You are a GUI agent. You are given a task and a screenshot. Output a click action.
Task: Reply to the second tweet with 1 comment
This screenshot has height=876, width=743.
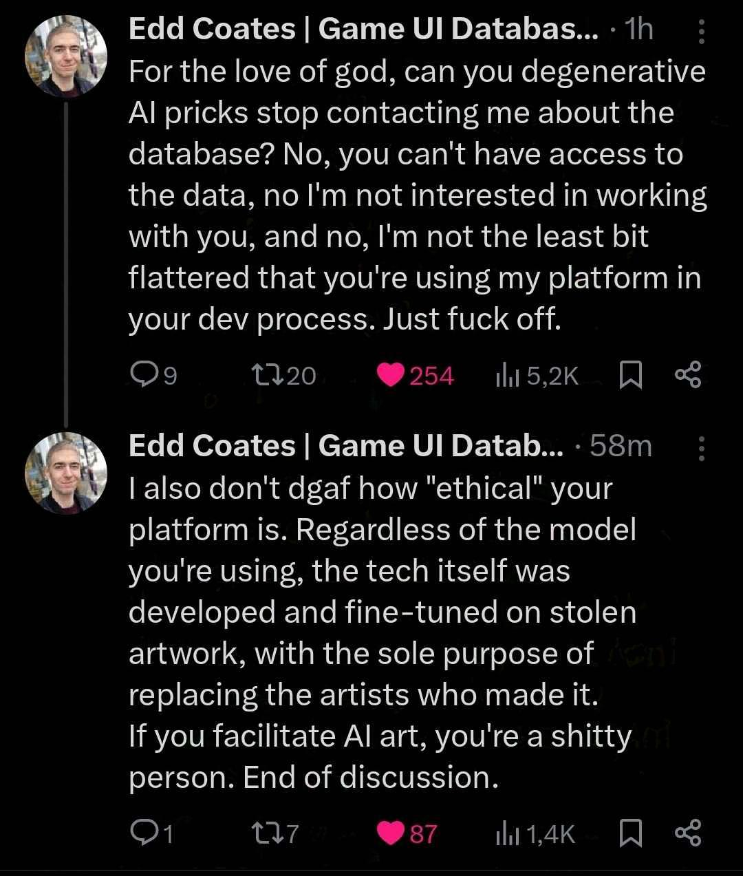[143, 833]
